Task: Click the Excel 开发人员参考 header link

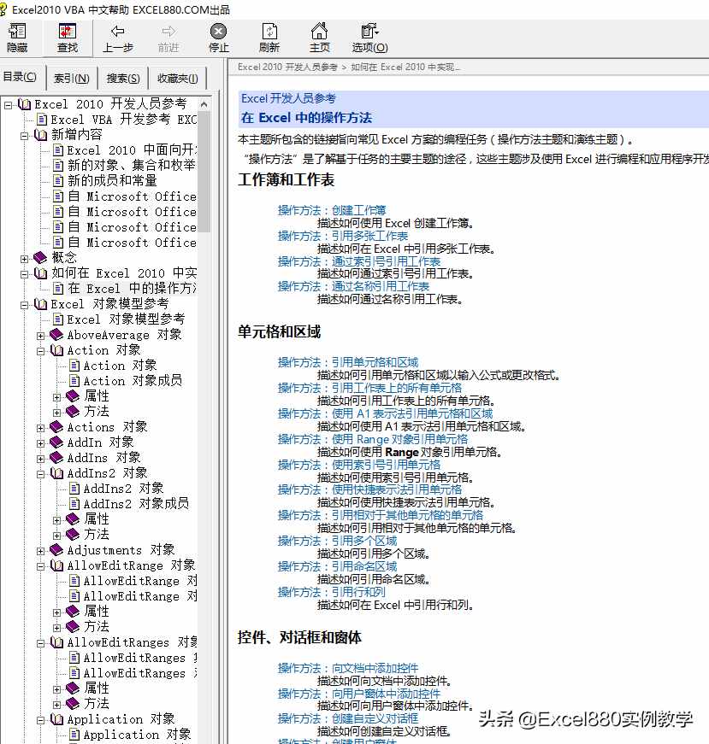Action: [x=288, y=99]
